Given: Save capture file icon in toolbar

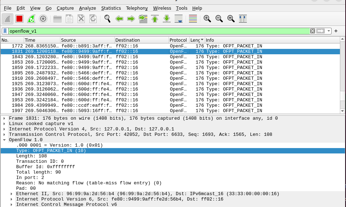Looking at the screenshot, I should click(69, 19).
